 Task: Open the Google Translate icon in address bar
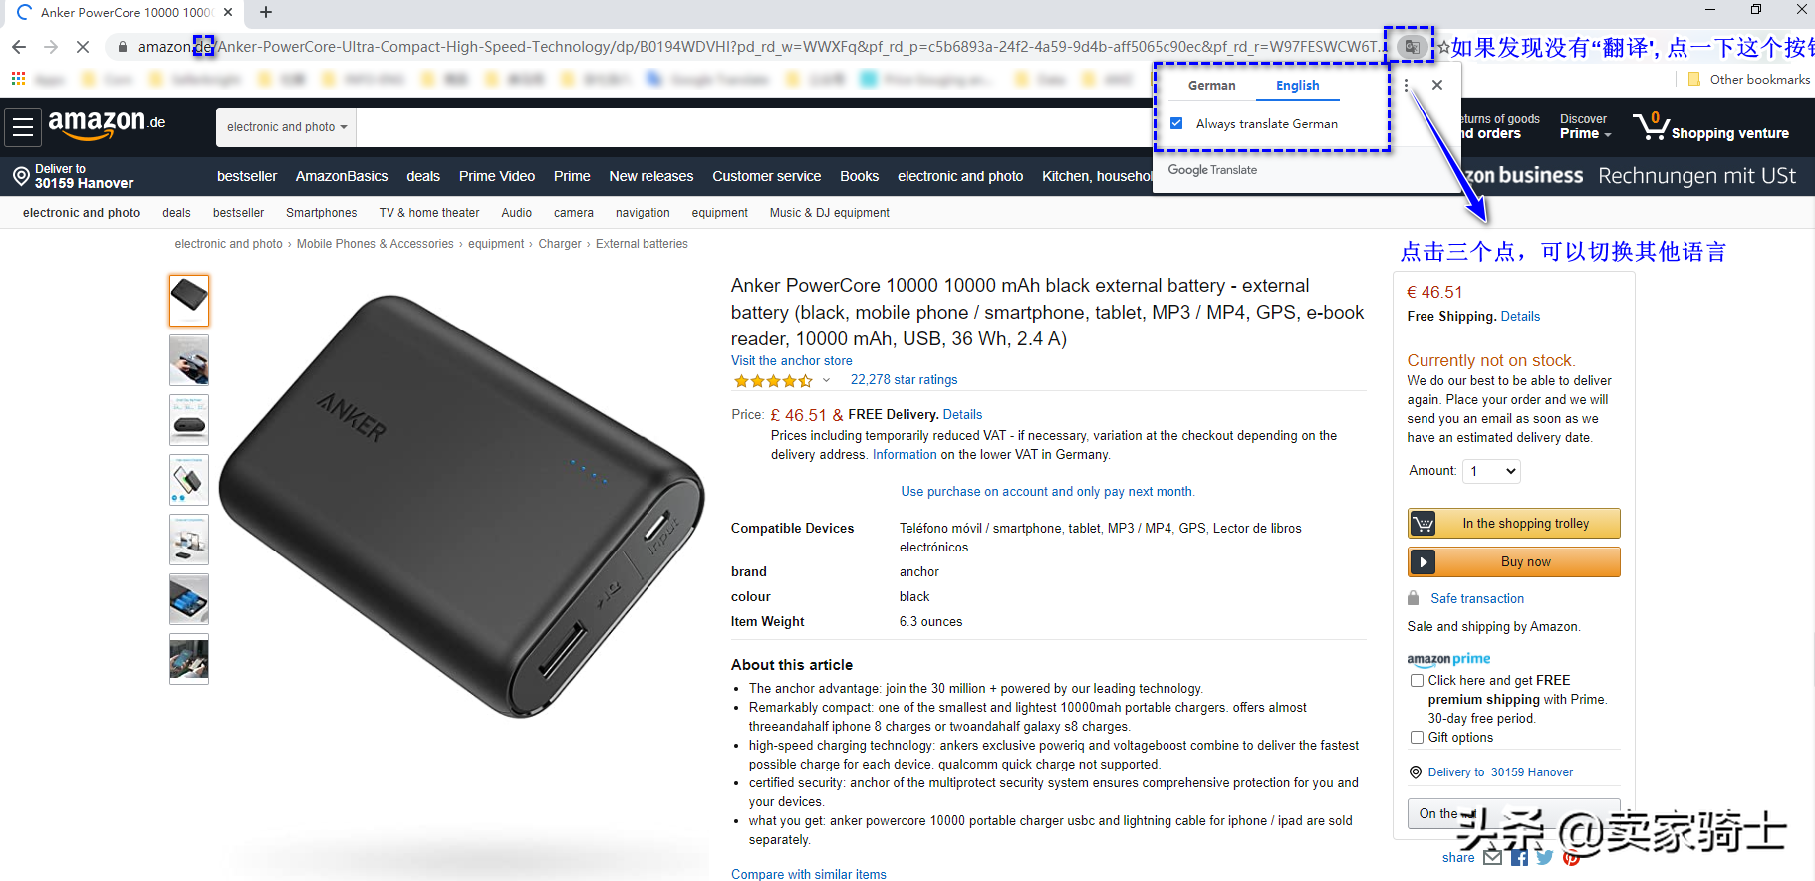pos(1411,46)
